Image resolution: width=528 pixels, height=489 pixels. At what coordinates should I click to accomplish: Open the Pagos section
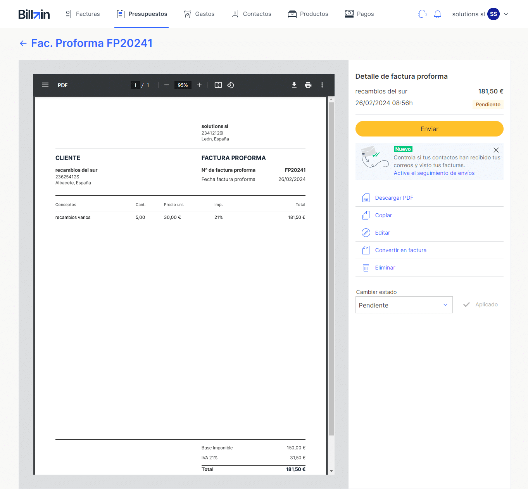[359, 14]
